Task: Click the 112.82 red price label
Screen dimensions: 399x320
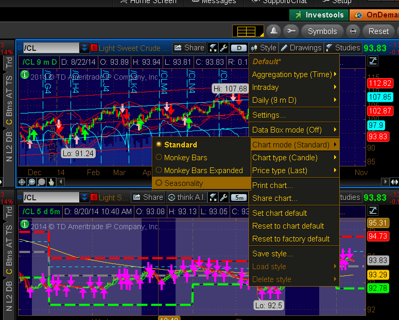Action: [x=380, y=83]
